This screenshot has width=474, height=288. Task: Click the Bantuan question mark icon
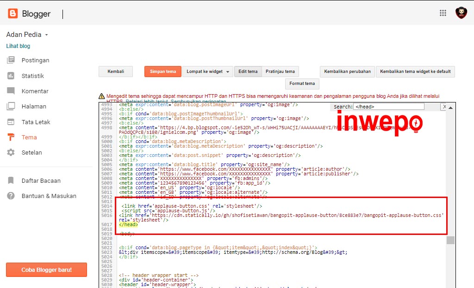[x=11, y=196]
